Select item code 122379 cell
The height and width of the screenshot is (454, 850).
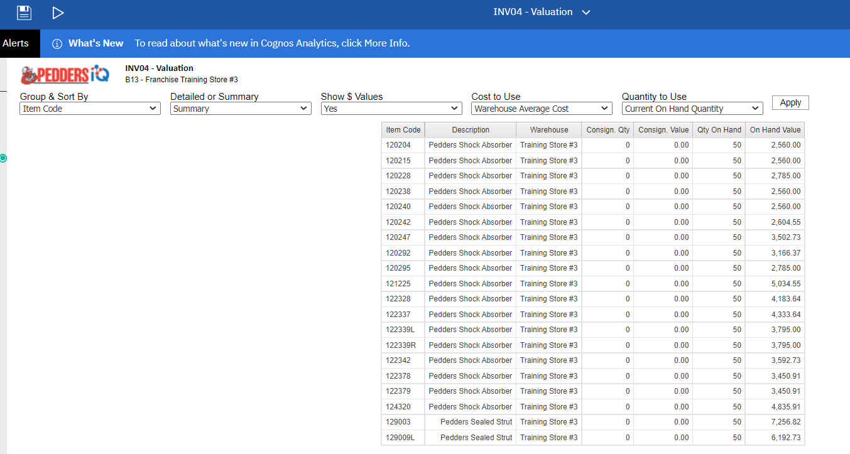[403, 391]
